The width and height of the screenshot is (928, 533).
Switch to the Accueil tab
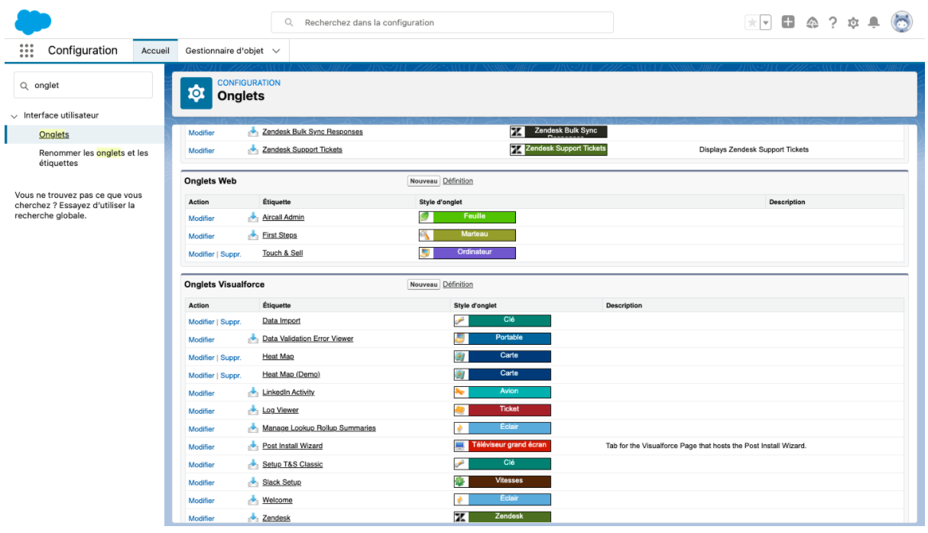[155, 50]
